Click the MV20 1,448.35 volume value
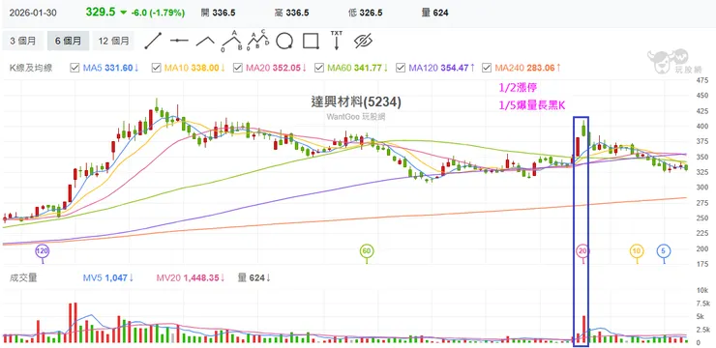This screenshot has width=716, height=348. pyautogui.click(x=191, y=277)
